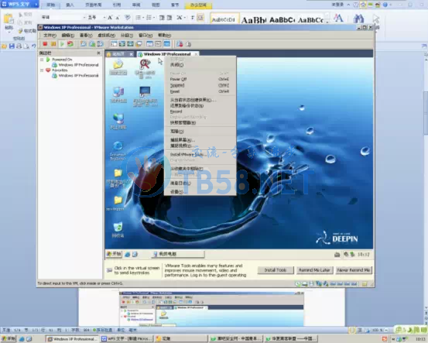
Task: Click the 我的电脑 taskbar button in XP guest
Action: pyautogui.click(x=178, y=254)
